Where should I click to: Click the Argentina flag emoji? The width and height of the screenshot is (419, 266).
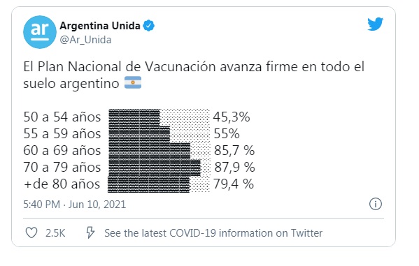[133, 82]
